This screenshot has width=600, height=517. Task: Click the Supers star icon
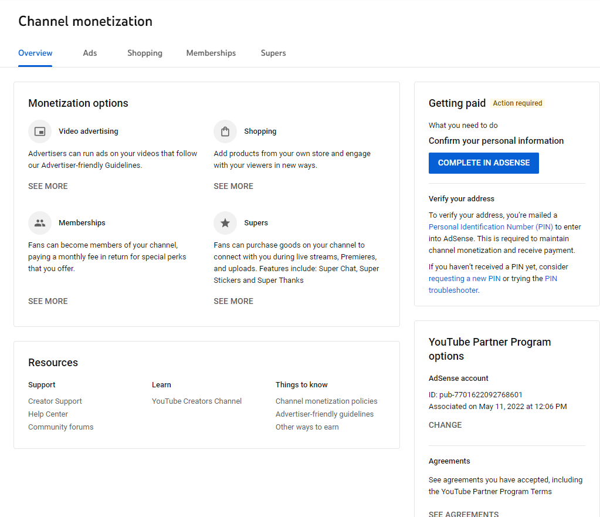click(225, 223)
